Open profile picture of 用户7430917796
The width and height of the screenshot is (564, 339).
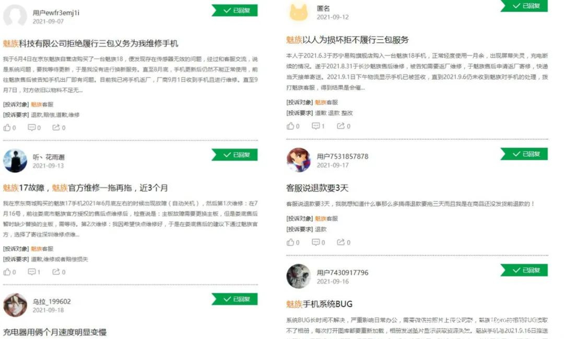point(299,276)
